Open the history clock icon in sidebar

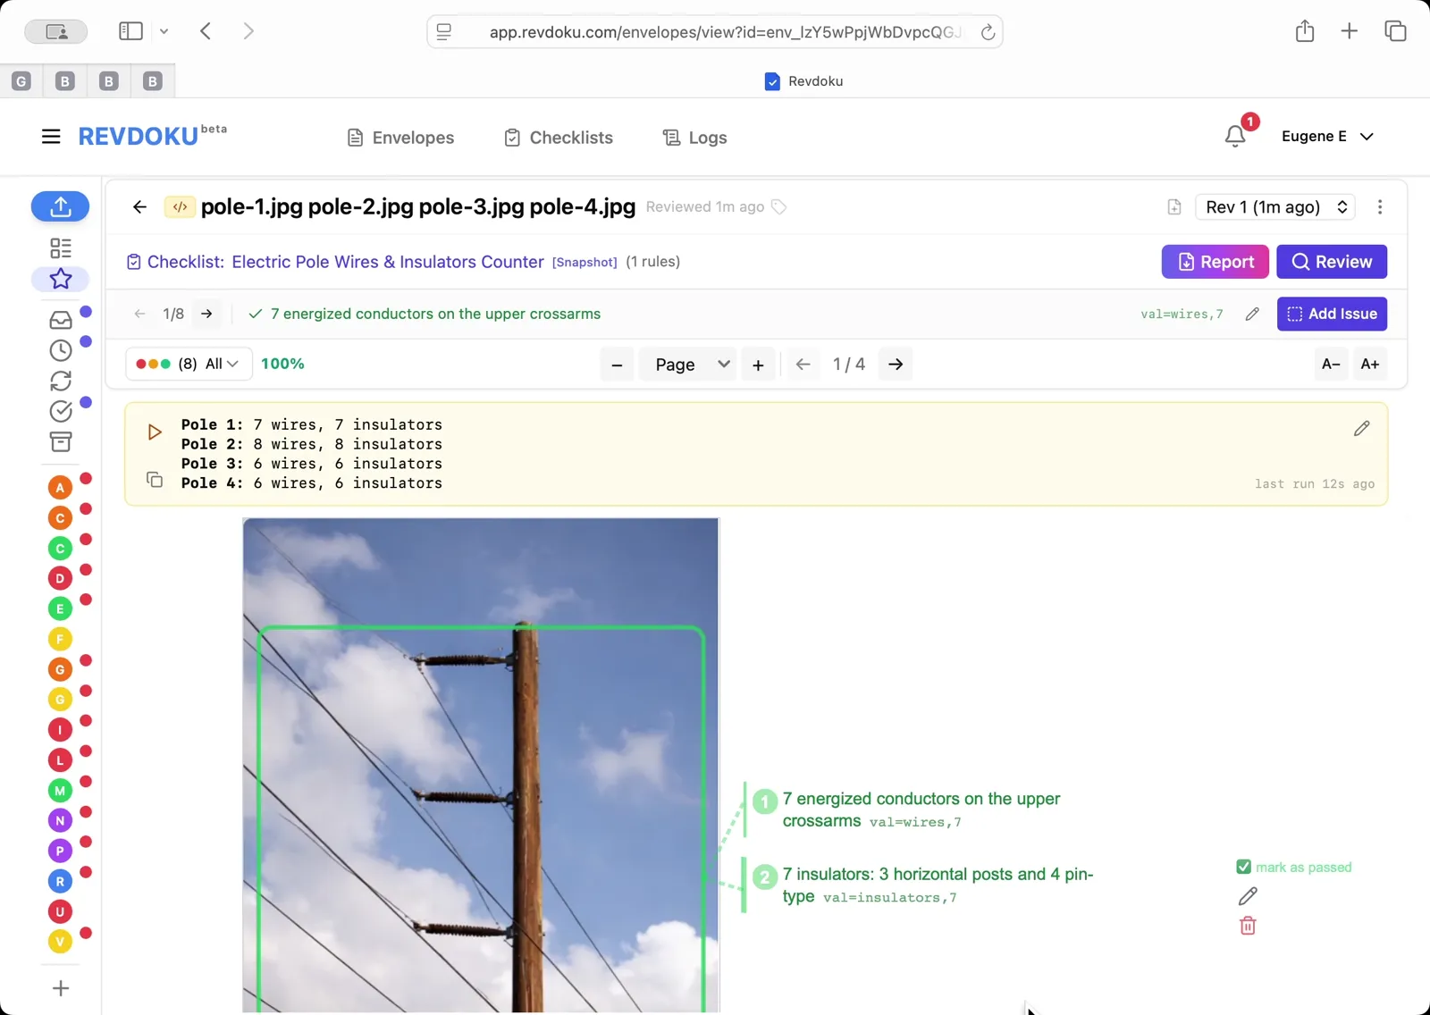(60, 350)
